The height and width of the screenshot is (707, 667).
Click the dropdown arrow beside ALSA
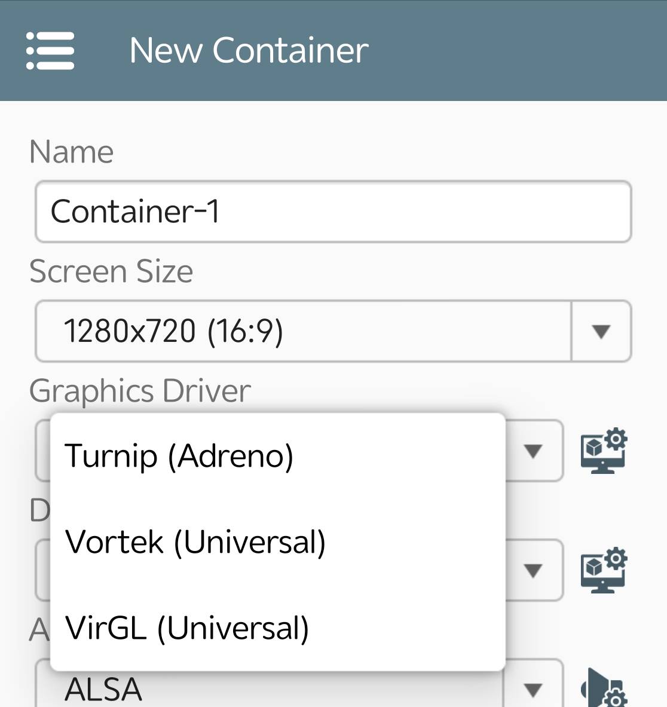click(x=534, y=690)
